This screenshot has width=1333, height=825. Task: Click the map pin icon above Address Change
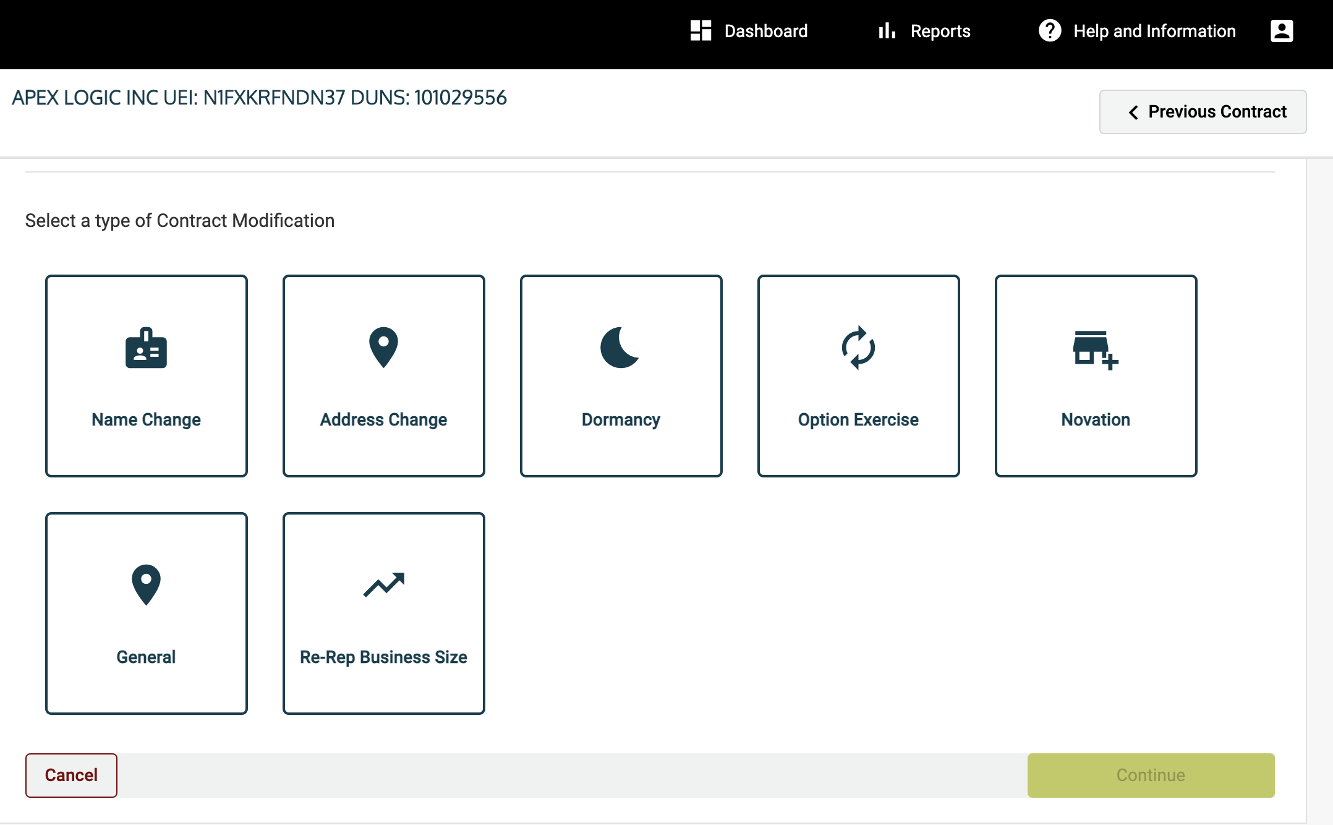[383, 347]
